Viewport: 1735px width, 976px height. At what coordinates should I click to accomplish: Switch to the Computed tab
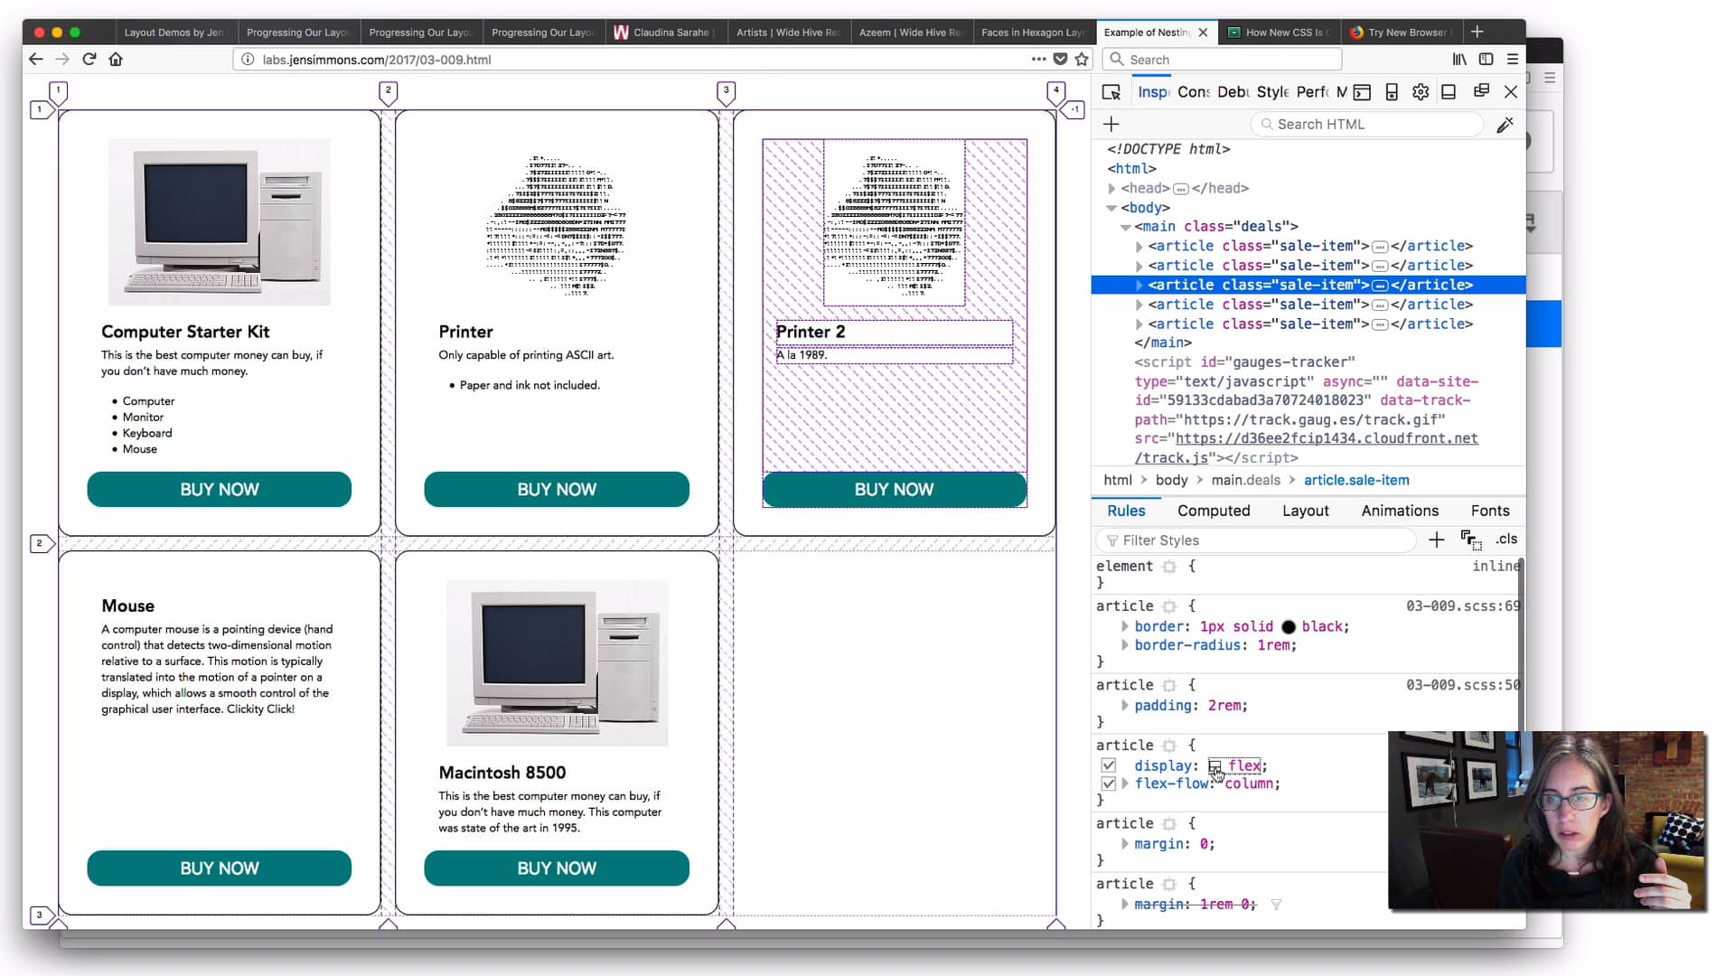[x=1214, y=511]
